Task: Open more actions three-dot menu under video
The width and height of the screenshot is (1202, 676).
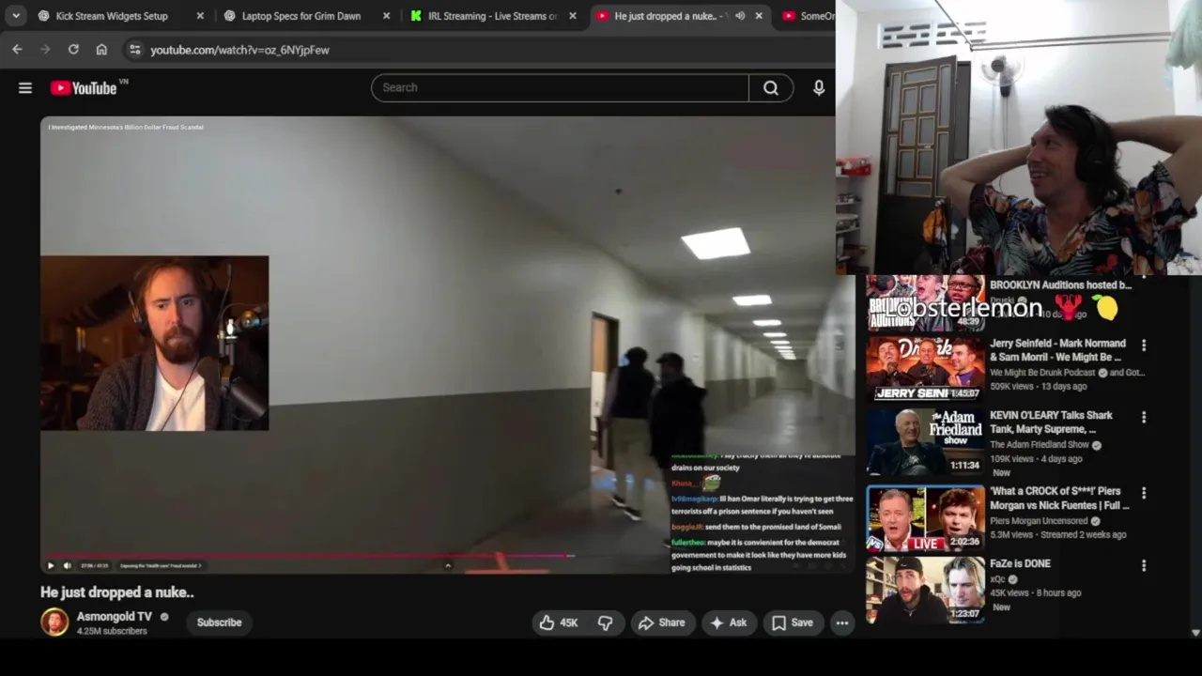Action: tap(842, 622)
